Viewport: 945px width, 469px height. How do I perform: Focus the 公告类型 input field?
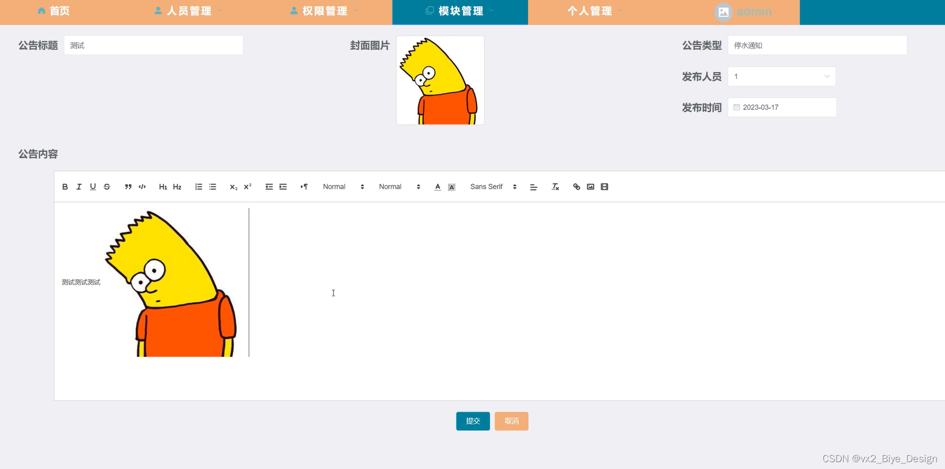click(x=817, y=45)
